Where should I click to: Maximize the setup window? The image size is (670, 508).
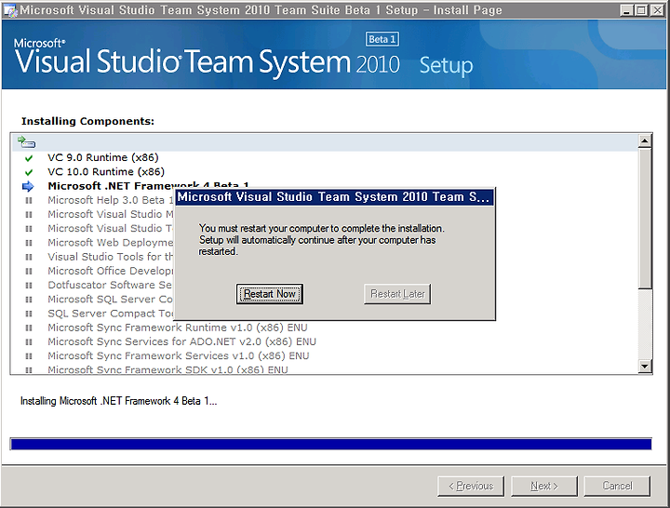coord(641,10)
